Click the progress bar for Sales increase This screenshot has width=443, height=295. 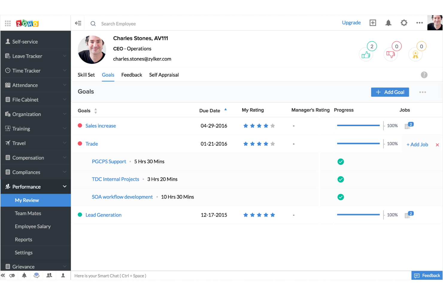[x=358, y=125]
